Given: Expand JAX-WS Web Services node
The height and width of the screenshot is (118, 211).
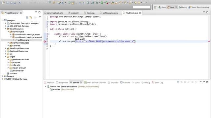Looking at the screenshot, I should click(6, 26).
